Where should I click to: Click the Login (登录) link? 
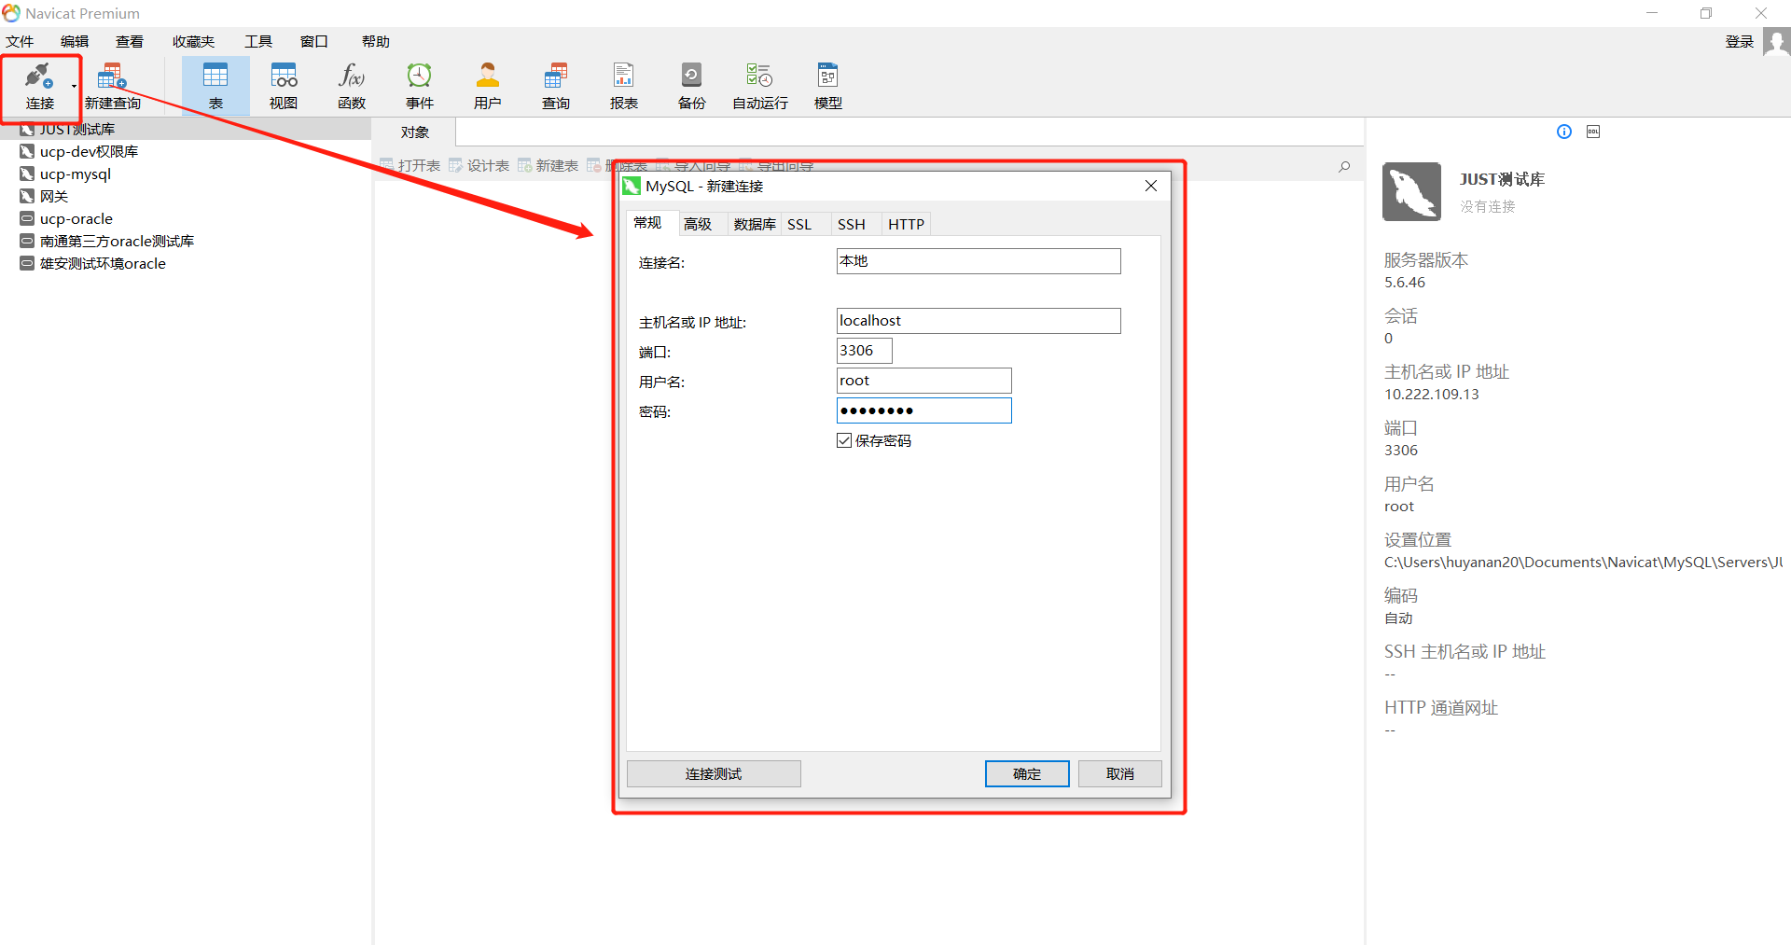coord(1740,41)
